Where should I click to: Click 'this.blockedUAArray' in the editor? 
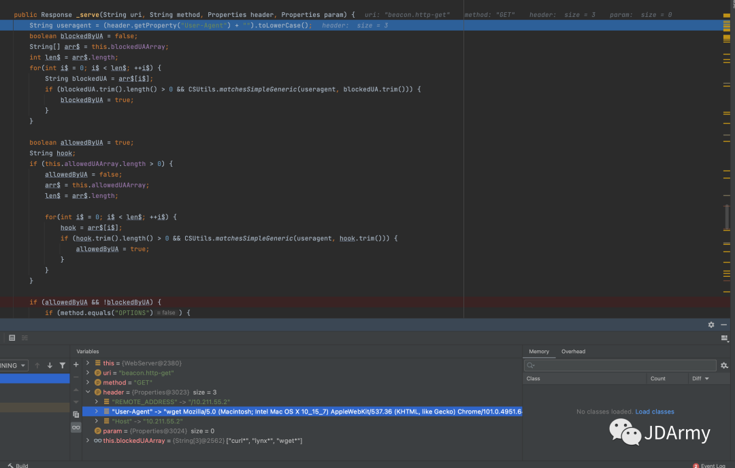(x=129, y=47)
